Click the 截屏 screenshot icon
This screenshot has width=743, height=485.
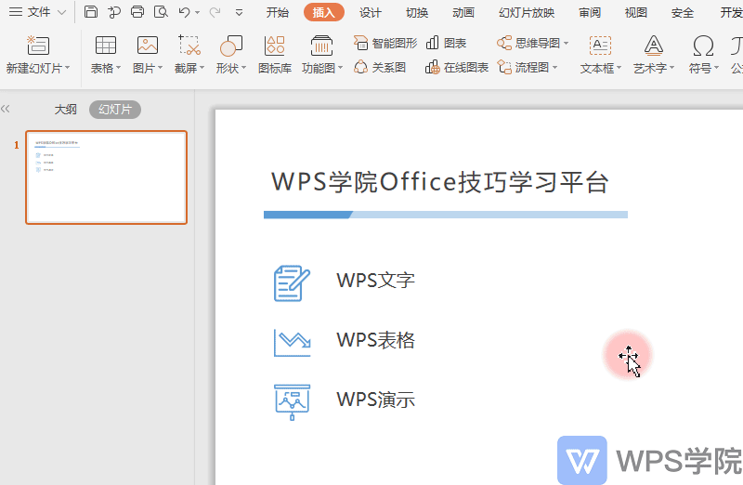click(x=189, y=46)
